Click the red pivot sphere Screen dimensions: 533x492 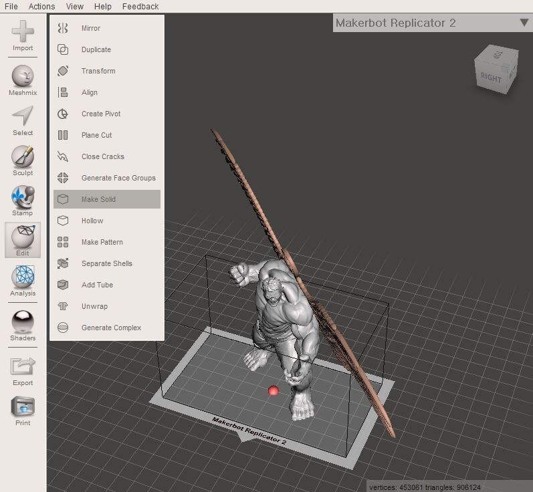274,391
